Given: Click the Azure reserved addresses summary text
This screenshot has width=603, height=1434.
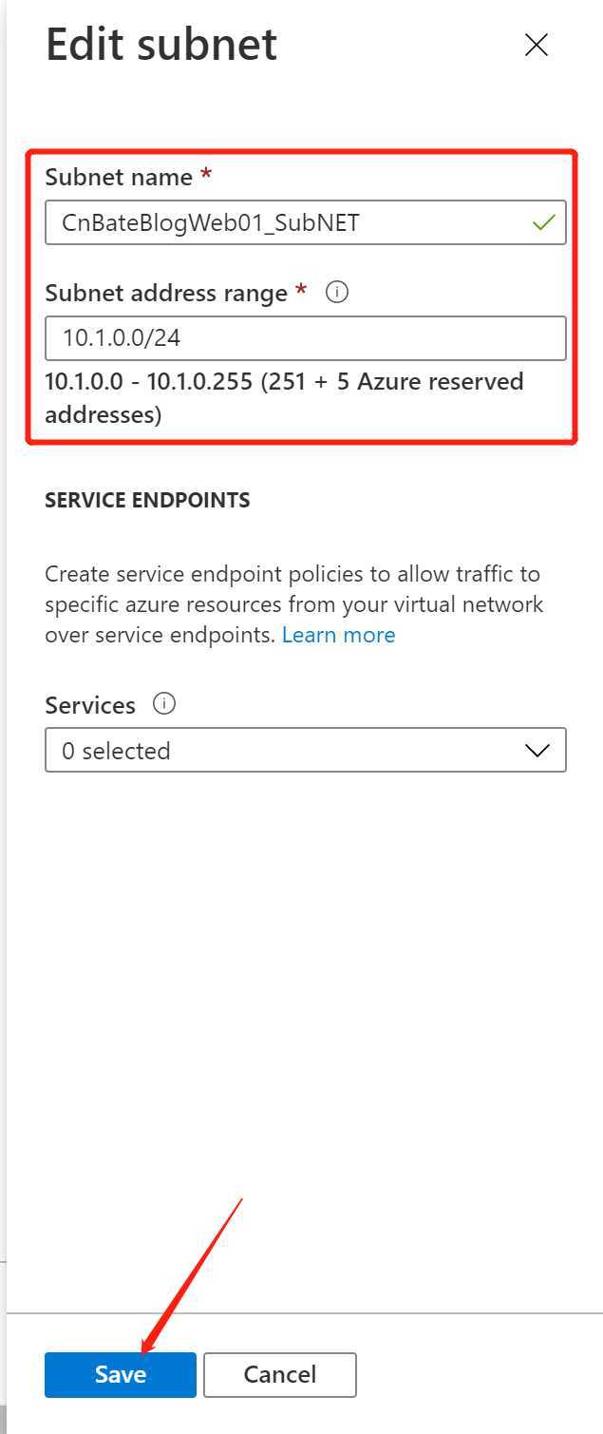Looking at the screenshot, I should (x=284, y=398).
